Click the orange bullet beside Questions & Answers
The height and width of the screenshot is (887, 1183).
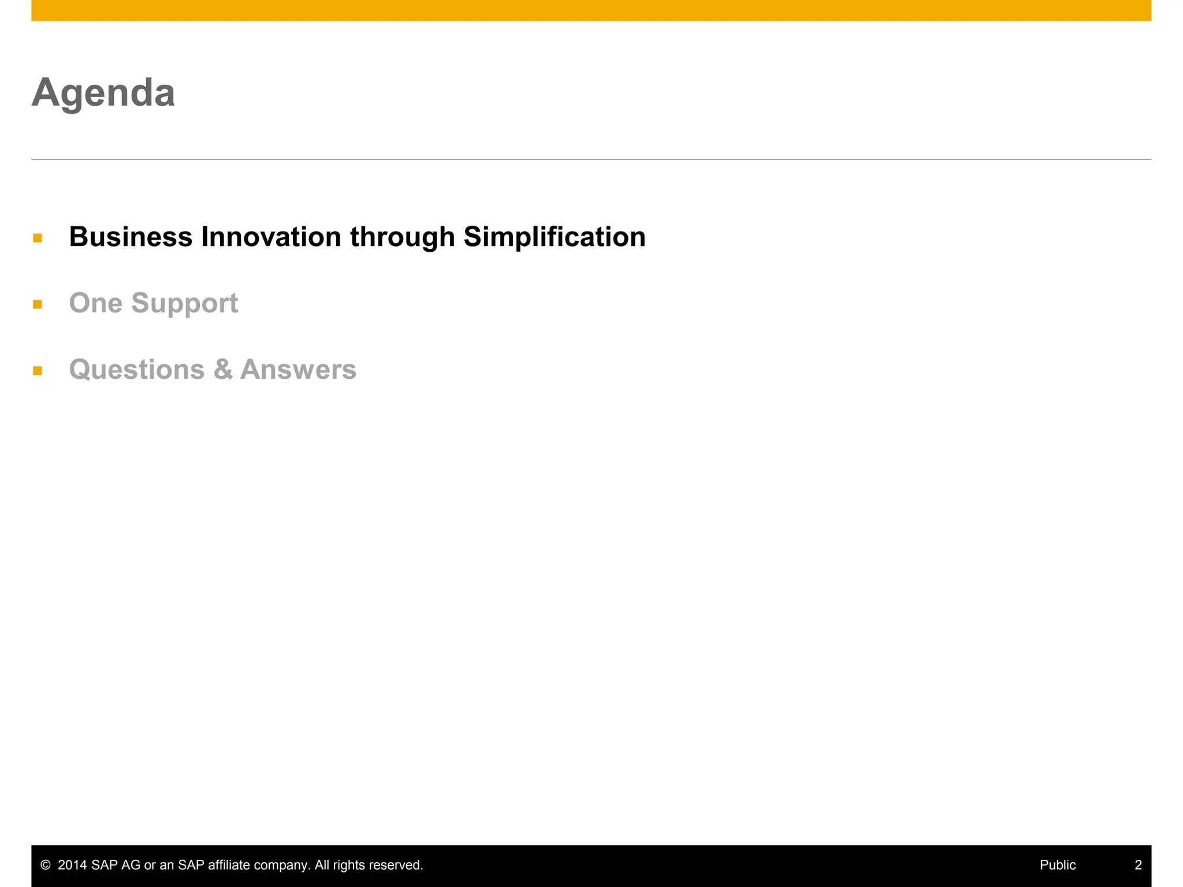point(38,371)
